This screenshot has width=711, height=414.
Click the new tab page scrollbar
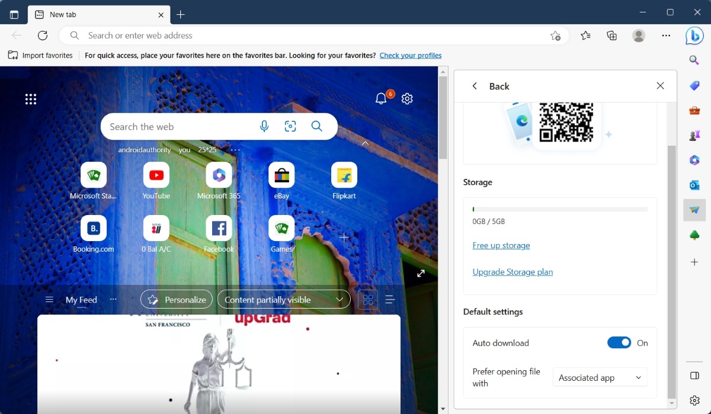point(443,117)
